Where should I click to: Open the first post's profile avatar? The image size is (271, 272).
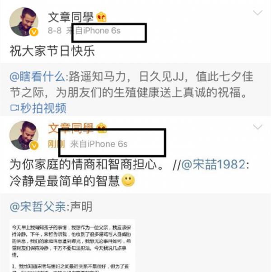click(24, 22)
